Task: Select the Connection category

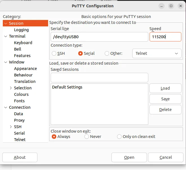Action: [x=20, y=107]
